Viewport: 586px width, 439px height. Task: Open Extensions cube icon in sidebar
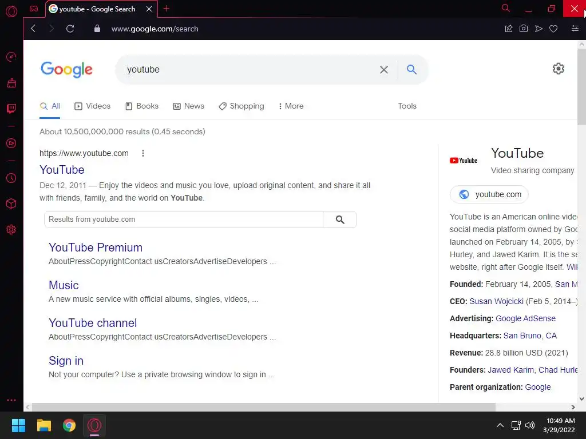(x=11, y=203)
